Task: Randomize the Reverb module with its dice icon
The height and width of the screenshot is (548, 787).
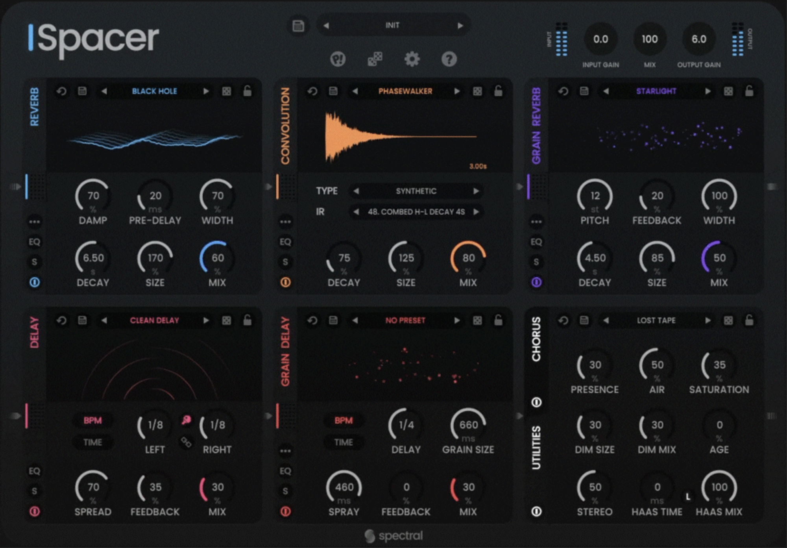Action: click(x=227, y=91)
